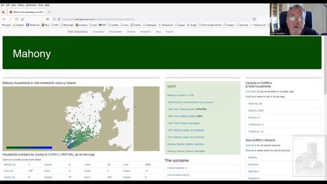Click the Irish Ancestors site title
This screenshot has width=327, height=184.
78,32
